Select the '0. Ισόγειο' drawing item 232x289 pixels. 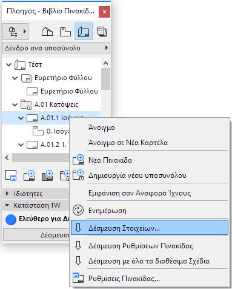(x=58, y=131)
